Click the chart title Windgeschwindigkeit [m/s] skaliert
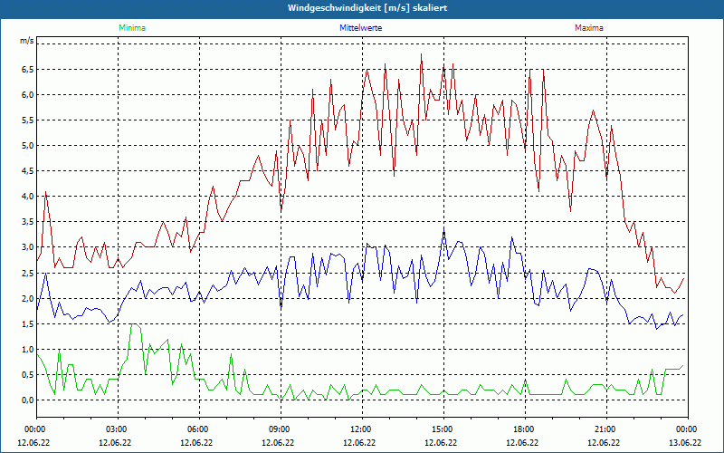724x453 pixels. click(367, 8)
